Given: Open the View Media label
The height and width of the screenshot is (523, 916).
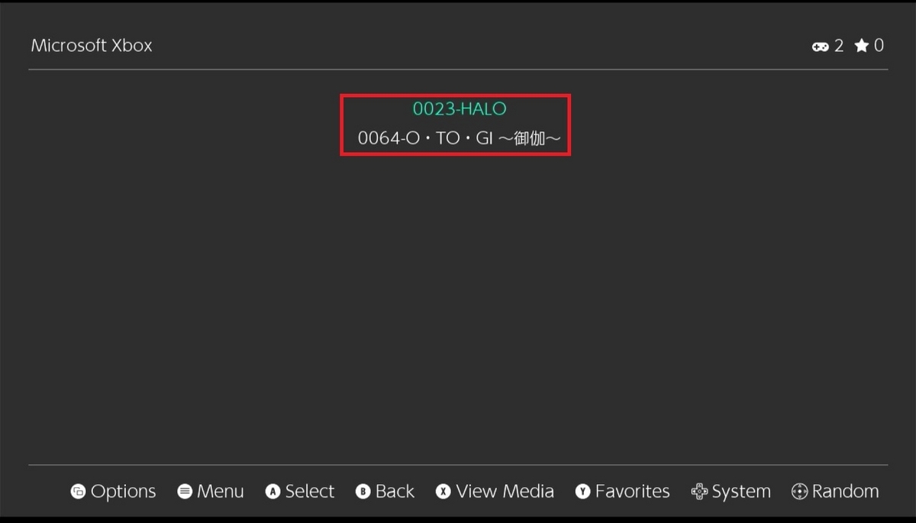Looking at the screenshot, I should pyautogui.click(x=505, y=492).
